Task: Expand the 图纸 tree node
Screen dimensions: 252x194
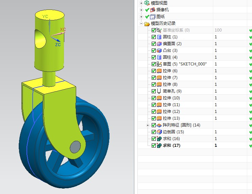Action: (141, 17)
